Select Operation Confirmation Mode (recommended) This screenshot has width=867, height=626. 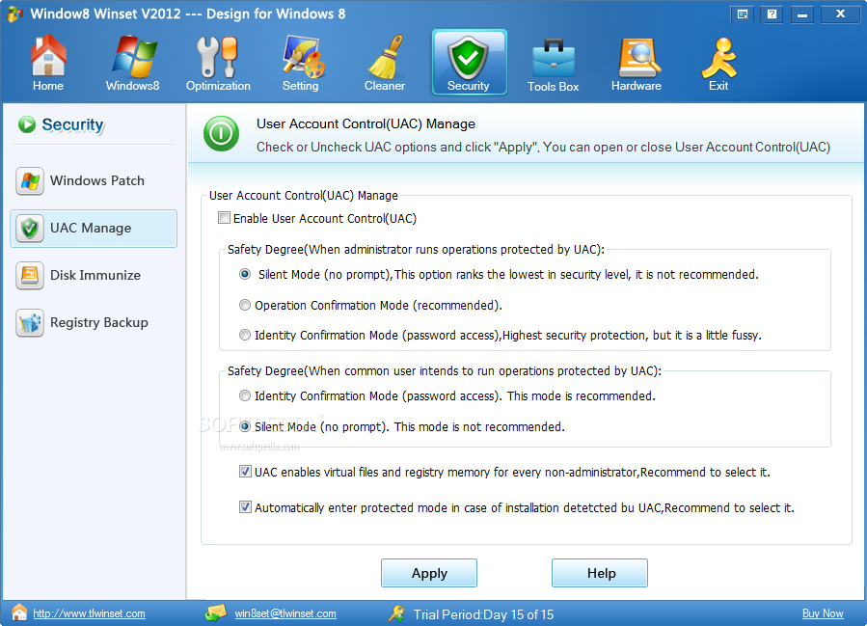[x=245, y=305]
